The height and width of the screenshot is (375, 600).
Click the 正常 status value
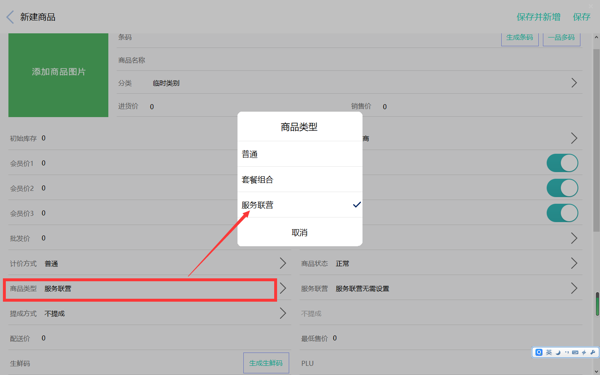coord(342,263)
